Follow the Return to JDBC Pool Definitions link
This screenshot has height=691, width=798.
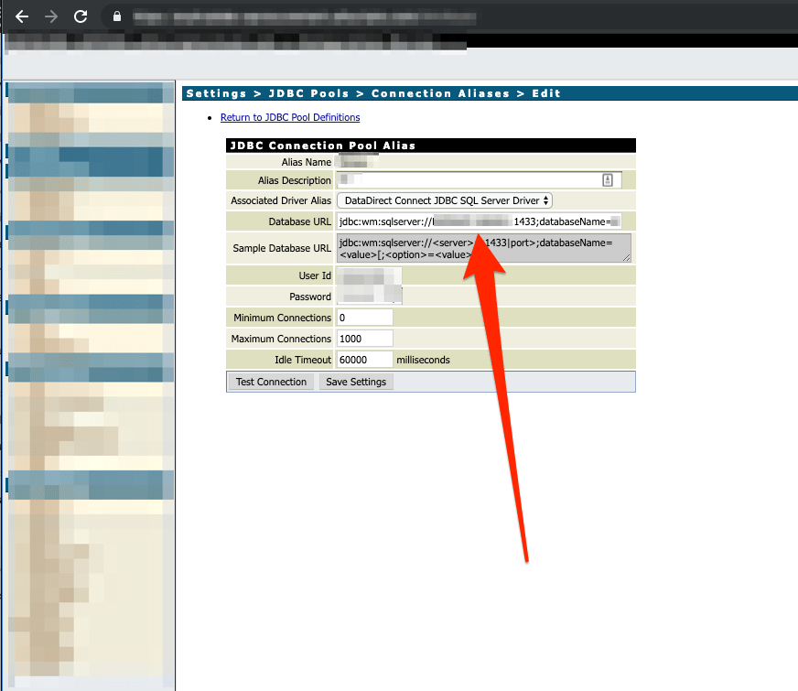click(290, 117)
